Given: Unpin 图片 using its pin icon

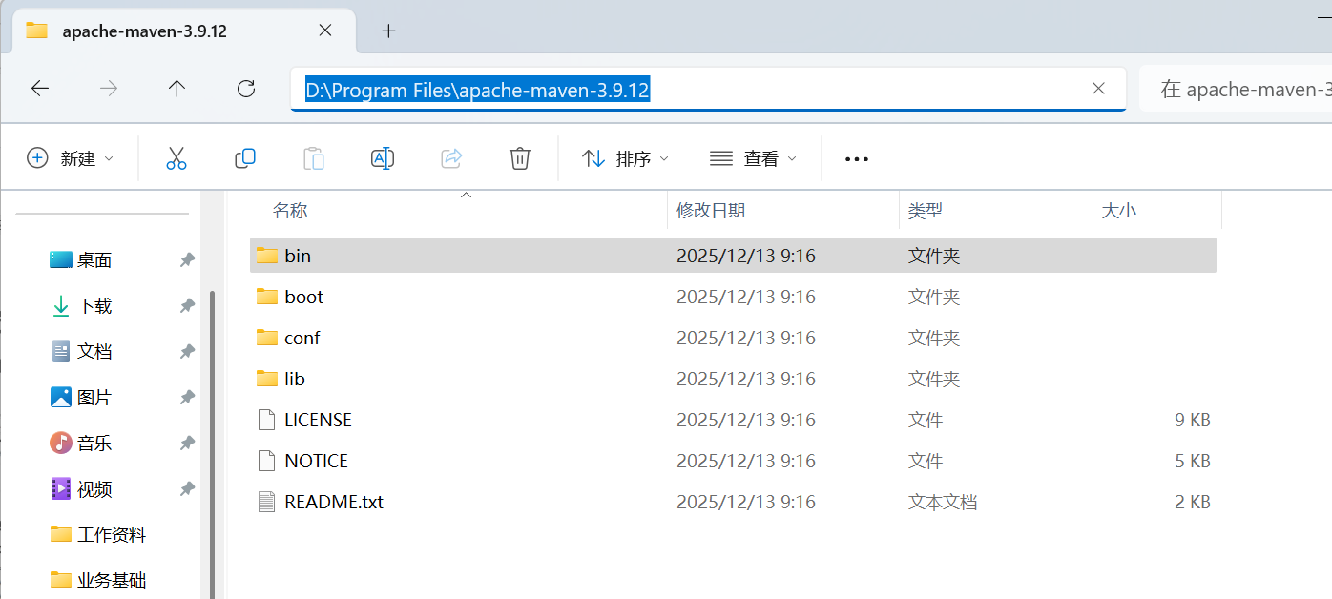Looking at the screenshot, I should pyautogui.click(x=187, y=397).
